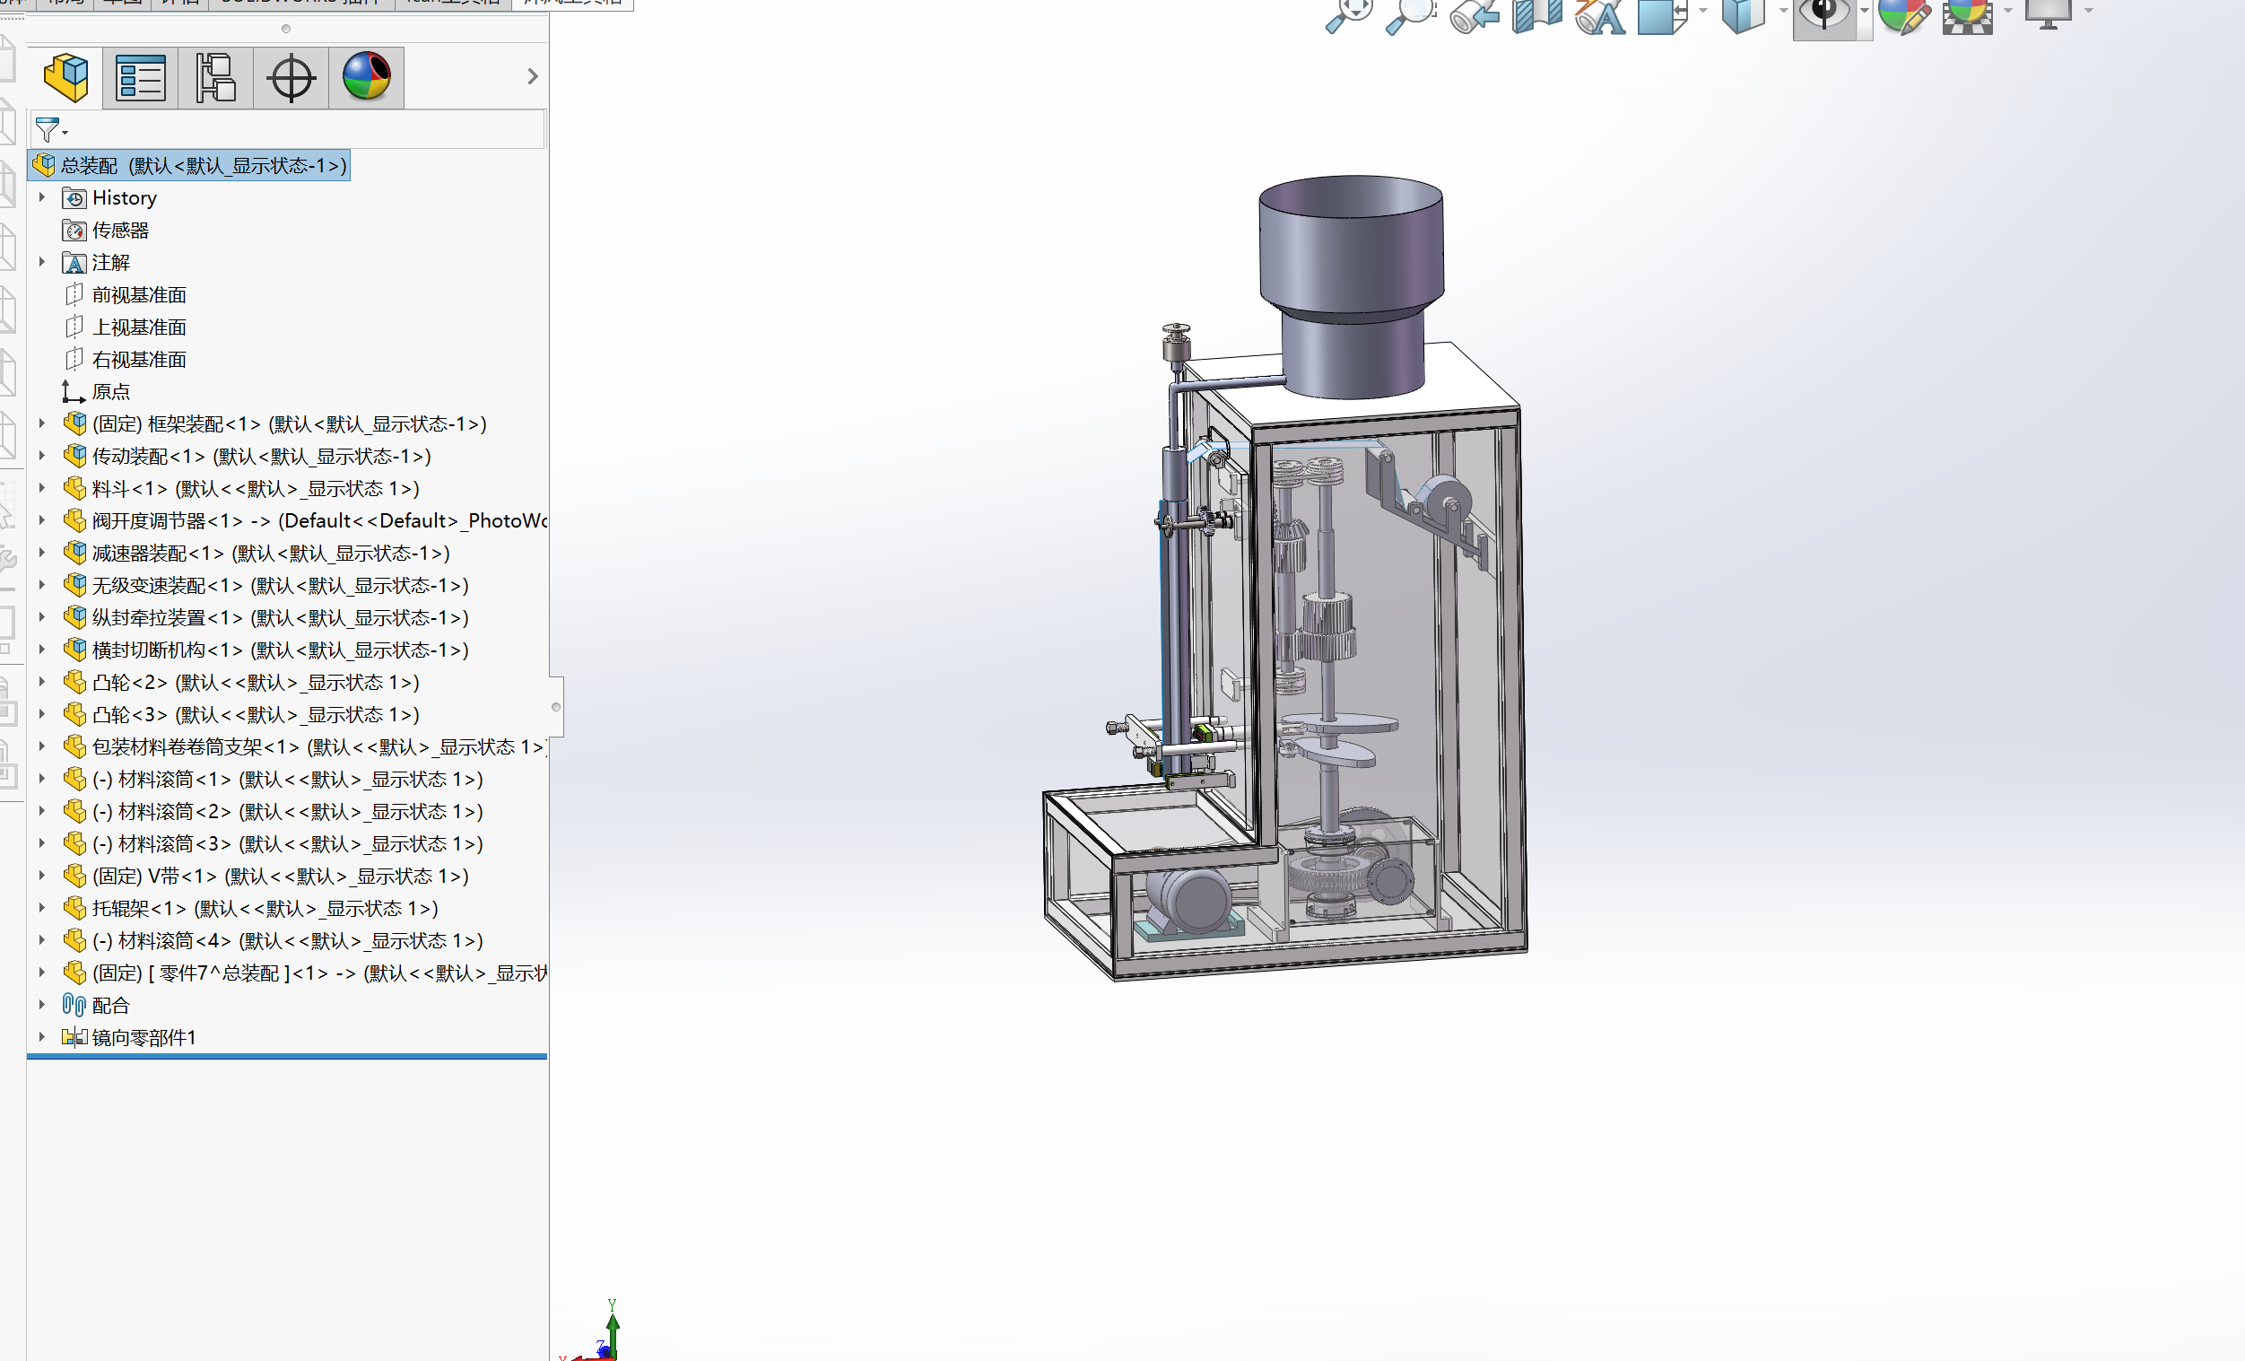The width and height of the screenshot is (2245, 1361).
Task: Expand the History tree node
Action: [x=42, y=196]
